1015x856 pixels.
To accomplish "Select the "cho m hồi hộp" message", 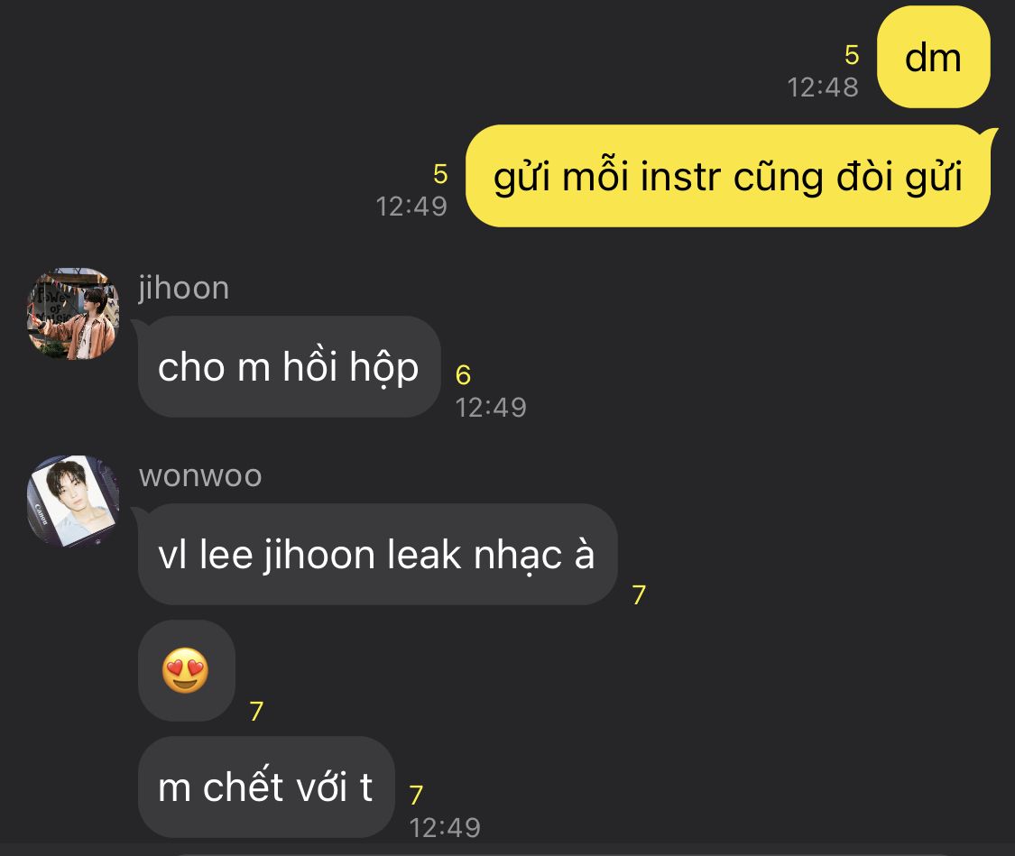I will 289,367.
